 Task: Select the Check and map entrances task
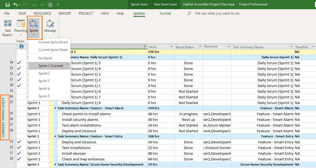coord(83,159)
